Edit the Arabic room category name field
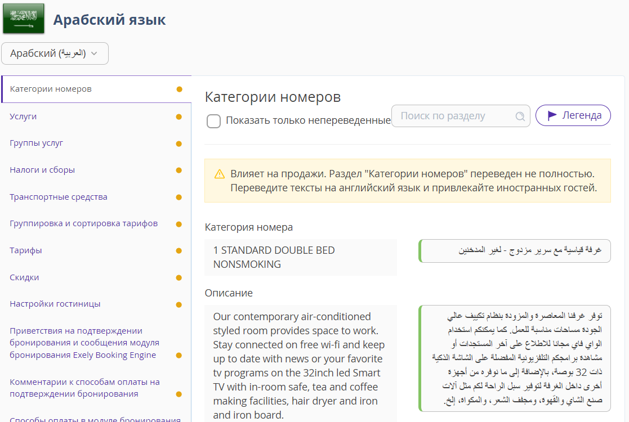This screenshot has width=629, height=422. tap(515, 251)
